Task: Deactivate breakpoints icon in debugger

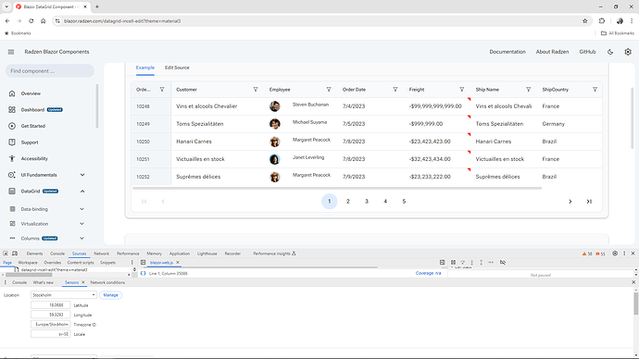Action: (x=503, y=263)
